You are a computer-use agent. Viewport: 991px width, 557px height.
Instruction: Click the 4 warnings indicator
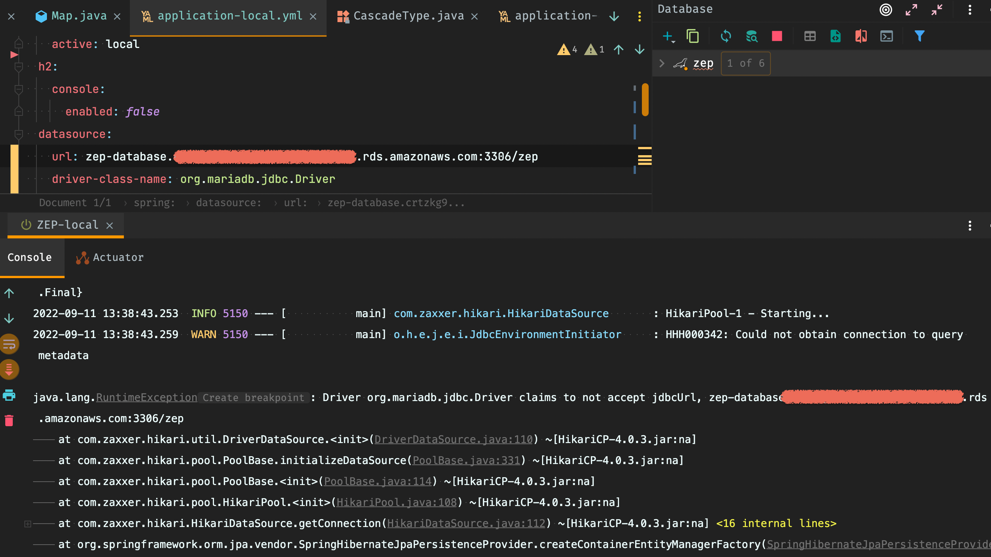point(567,49)
